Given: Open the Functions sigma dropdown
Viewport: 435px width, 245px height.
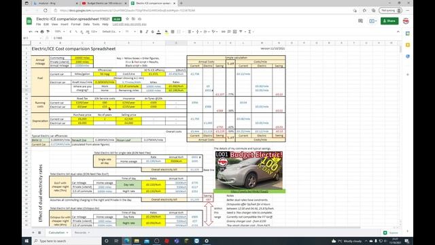Looking at the screenshot, I should (250, 32).
